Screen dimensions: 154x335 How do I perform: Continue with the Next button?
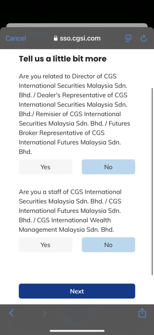(x=77, y=291)
